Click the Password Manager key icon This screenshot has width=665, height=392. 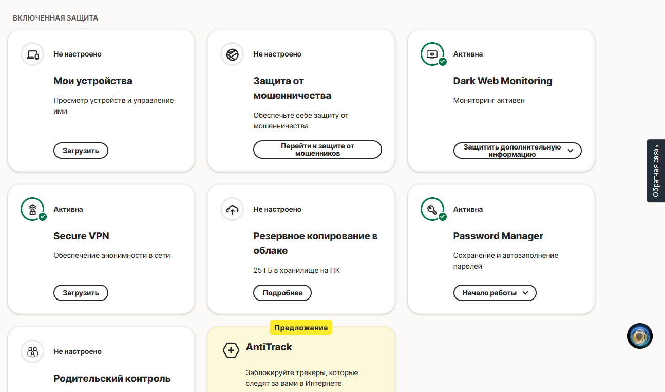pyautogui.click(x=432, y=210)
